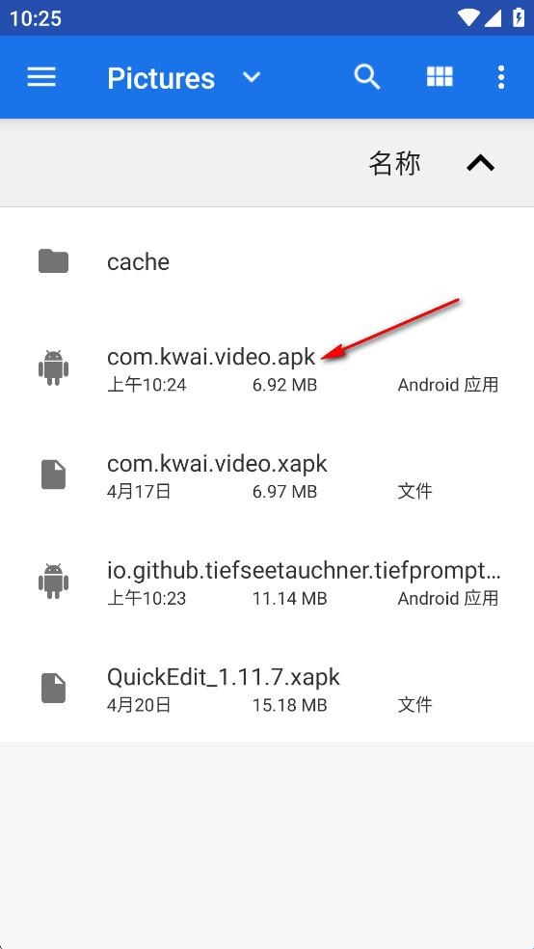Image resolution: width=534 pixels, height=949 pixels.
Task: Tap Android icon beside com.kwai.video.apk
Action: pos(53,367)
